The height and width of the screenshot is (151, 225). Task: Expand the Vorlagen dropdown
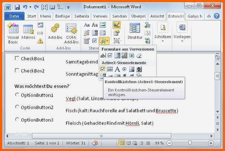(182, 32)
